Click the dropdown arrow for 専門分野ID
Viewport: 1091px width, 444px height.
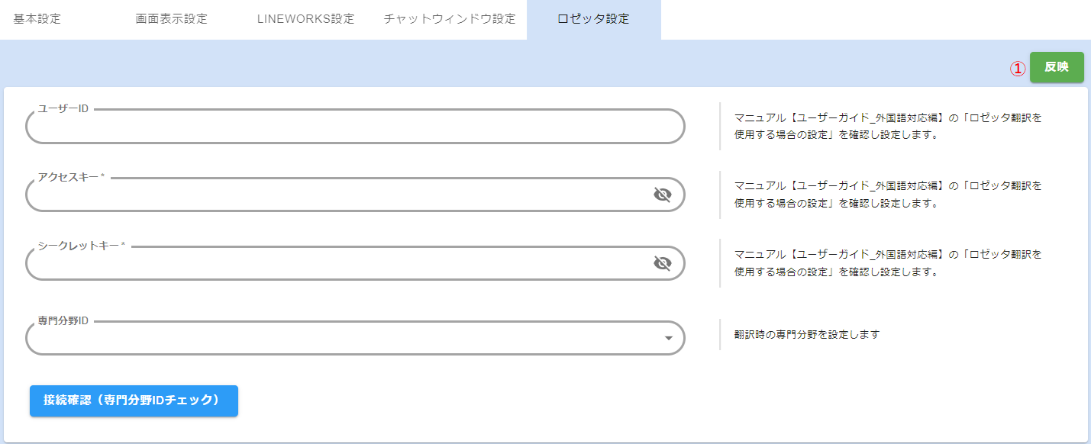pyautogui.click(x=668, y=338)
